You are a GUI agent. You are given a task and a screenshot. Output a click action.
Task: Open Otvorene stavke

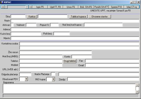point(99,17)
